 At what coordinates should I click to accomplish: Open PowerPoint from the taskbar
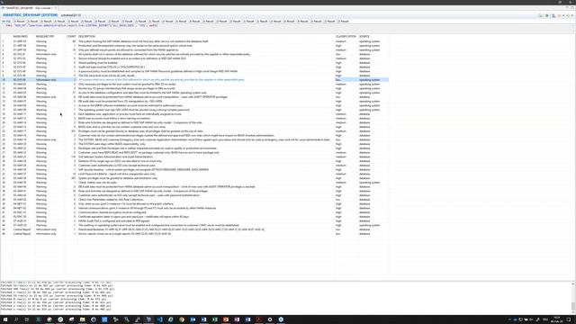226,319
